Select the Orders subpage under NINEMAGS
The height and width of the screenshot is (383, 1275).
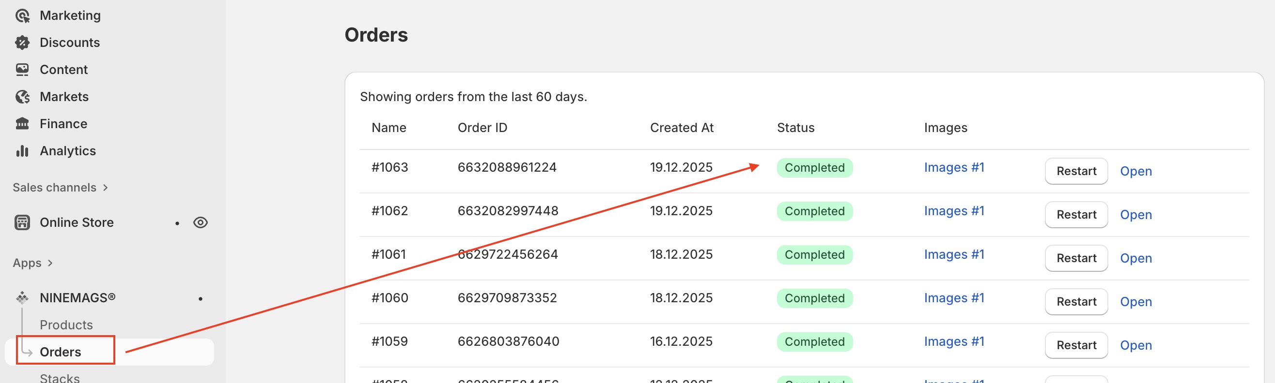(61, 352)
